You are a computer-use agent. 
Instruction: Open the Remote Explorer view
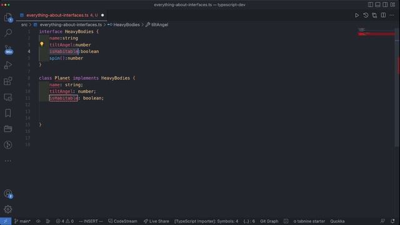[8, 97]
